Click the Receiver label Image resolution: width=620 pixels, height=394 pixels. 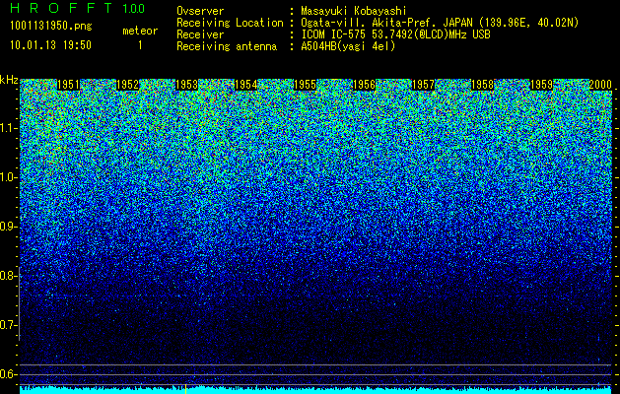(x=200, y=34)
